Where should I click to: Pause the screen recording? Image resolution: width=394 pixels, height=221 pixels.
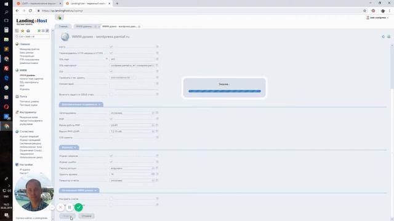(x=70, y=207)
